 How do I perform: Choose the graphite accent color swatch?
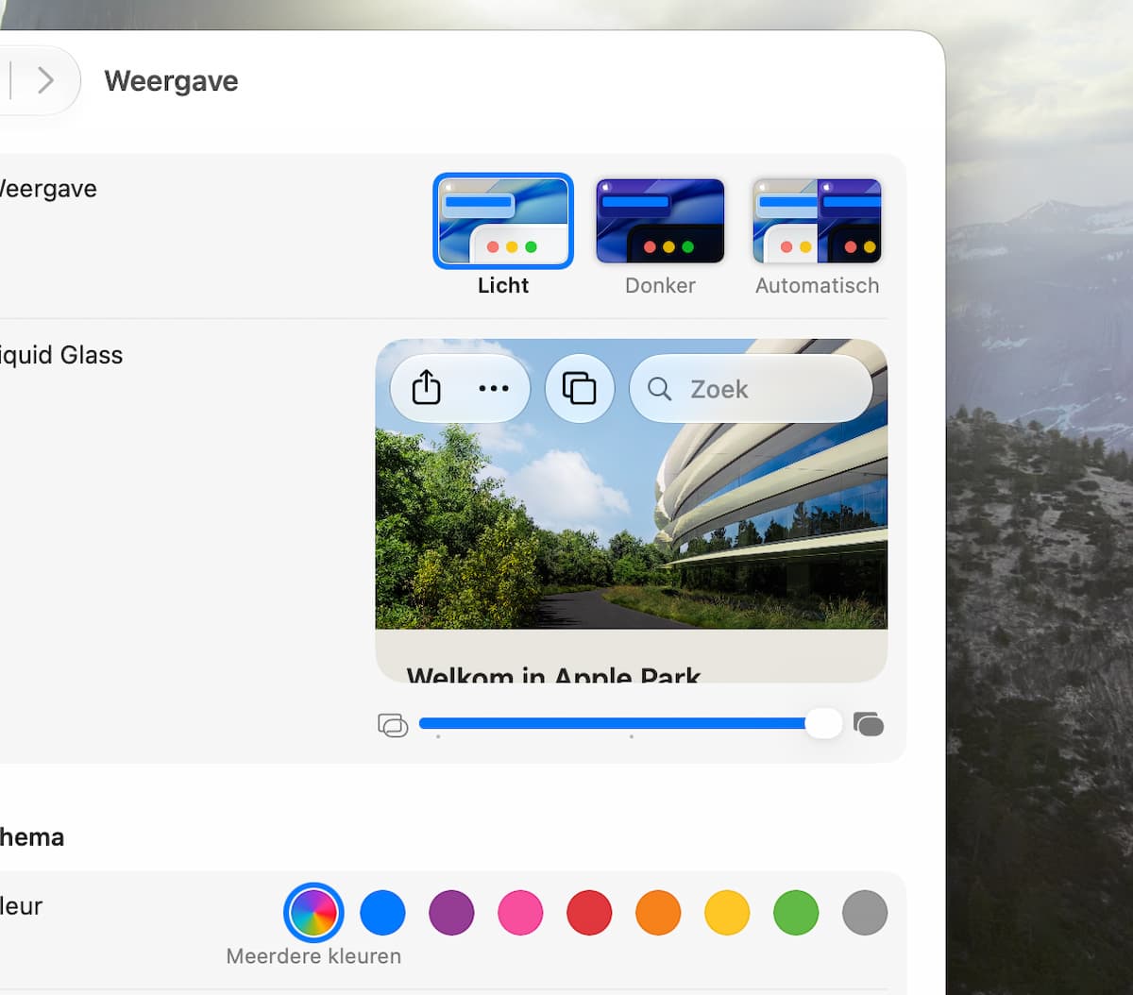pyautogui.click(x=865, y=913)
